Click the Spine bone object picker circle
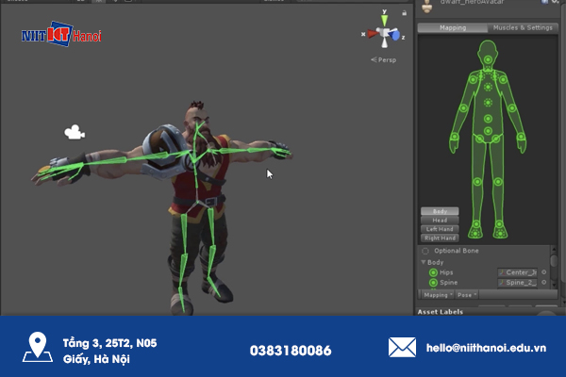This screenshot has width=566, height=377. (543, 282)
